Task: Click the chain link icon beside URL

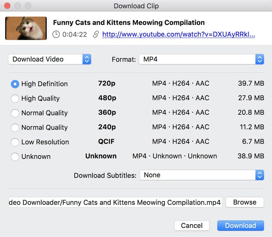Action: point(96,35)
